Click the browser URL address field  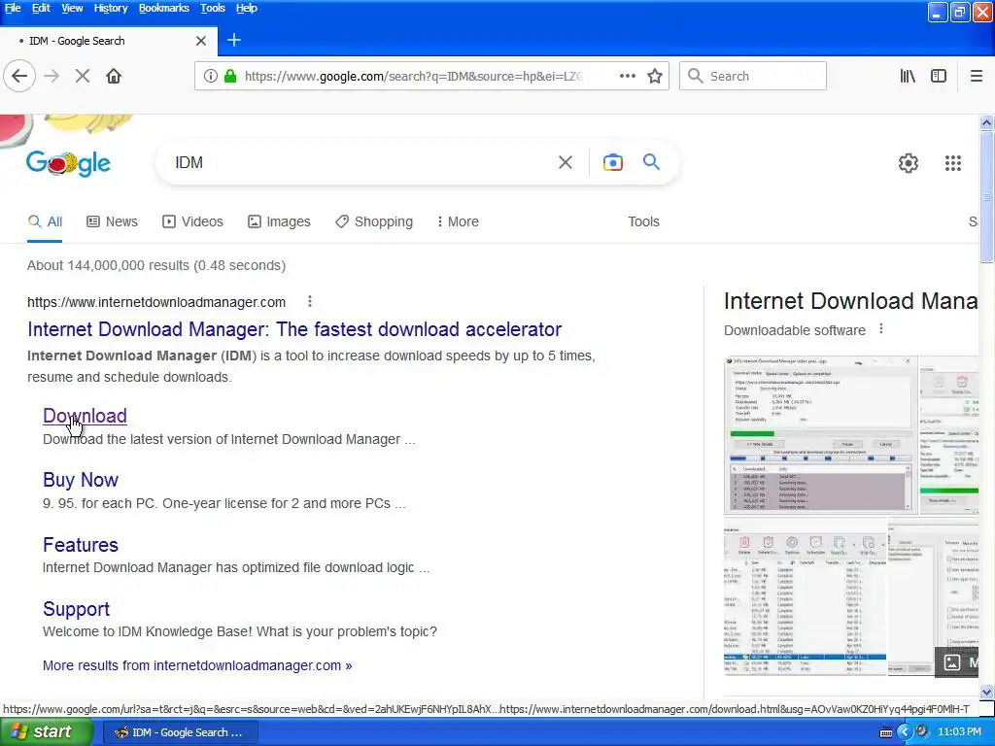point(414,76)
